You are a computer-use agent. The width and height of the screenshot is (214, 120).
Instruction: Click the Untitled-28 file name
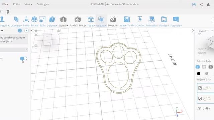click(97, 4)
